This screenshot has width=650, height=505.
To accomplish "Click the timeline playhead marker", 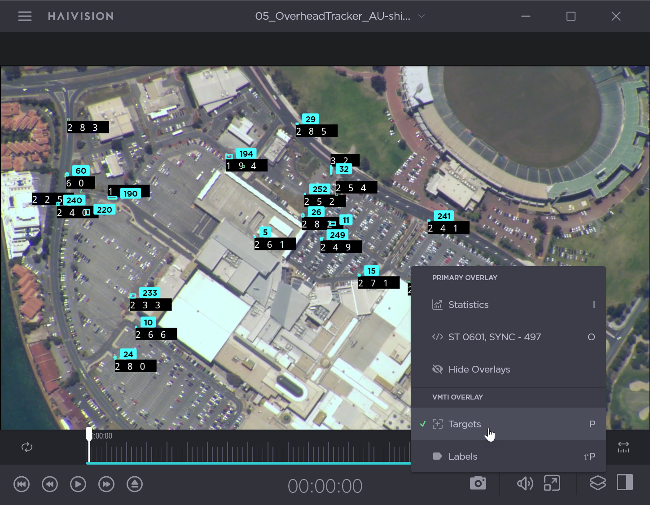I will [x=89, y=434].
